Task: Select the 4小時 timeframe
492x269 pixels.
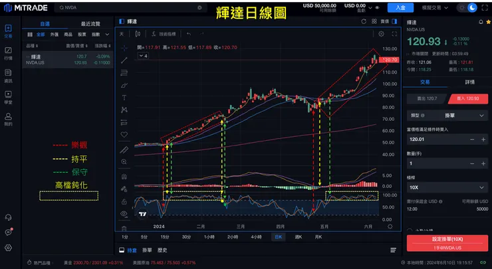Action: coord(256,237)
